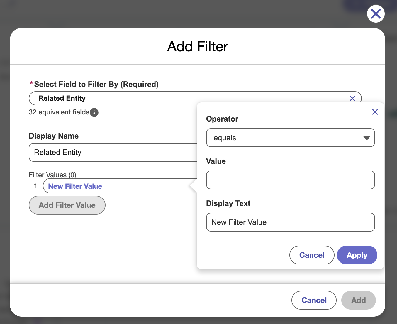Open the Operator equals dropdown
Screen dimensions: 397x324
pos(290,138)
